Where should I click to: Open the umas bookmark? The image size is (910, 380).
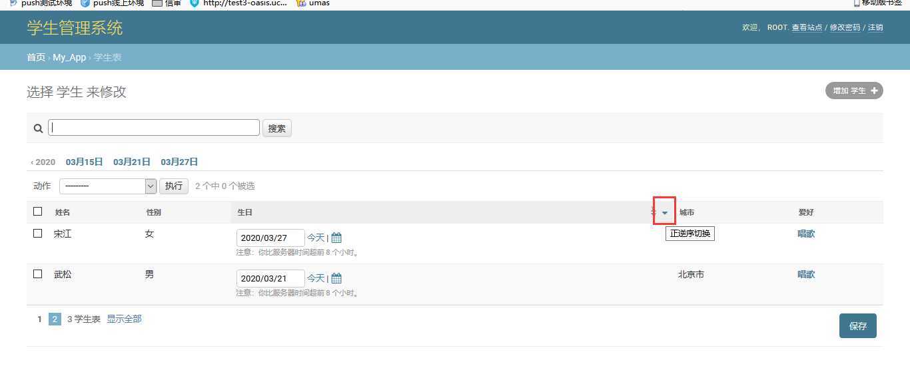click(x=313, y=3)
